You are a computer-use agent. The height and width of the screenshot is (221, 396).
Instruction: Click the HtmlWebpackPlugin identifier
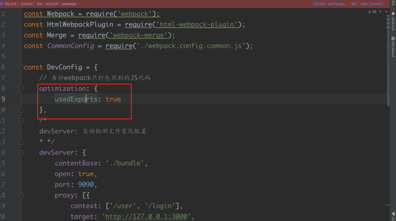tap(80, 24)
